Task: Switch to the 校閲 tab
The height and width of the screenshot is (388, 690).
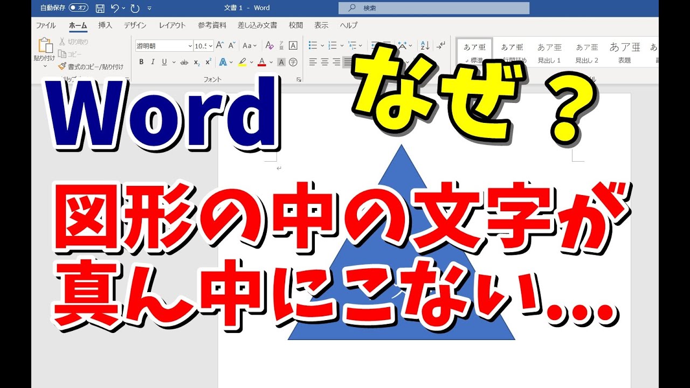Action: pyautogui.click(x=296, y=25)
